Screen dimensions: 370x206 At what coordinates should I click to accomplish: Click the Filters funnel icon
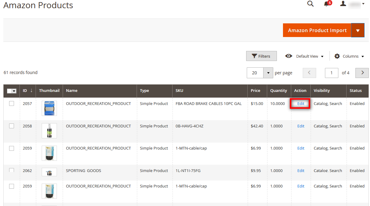pos(255,56)
